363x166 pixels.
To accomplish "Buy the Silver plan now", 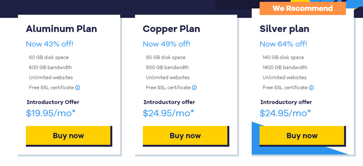I will click(x=303, y=136).
